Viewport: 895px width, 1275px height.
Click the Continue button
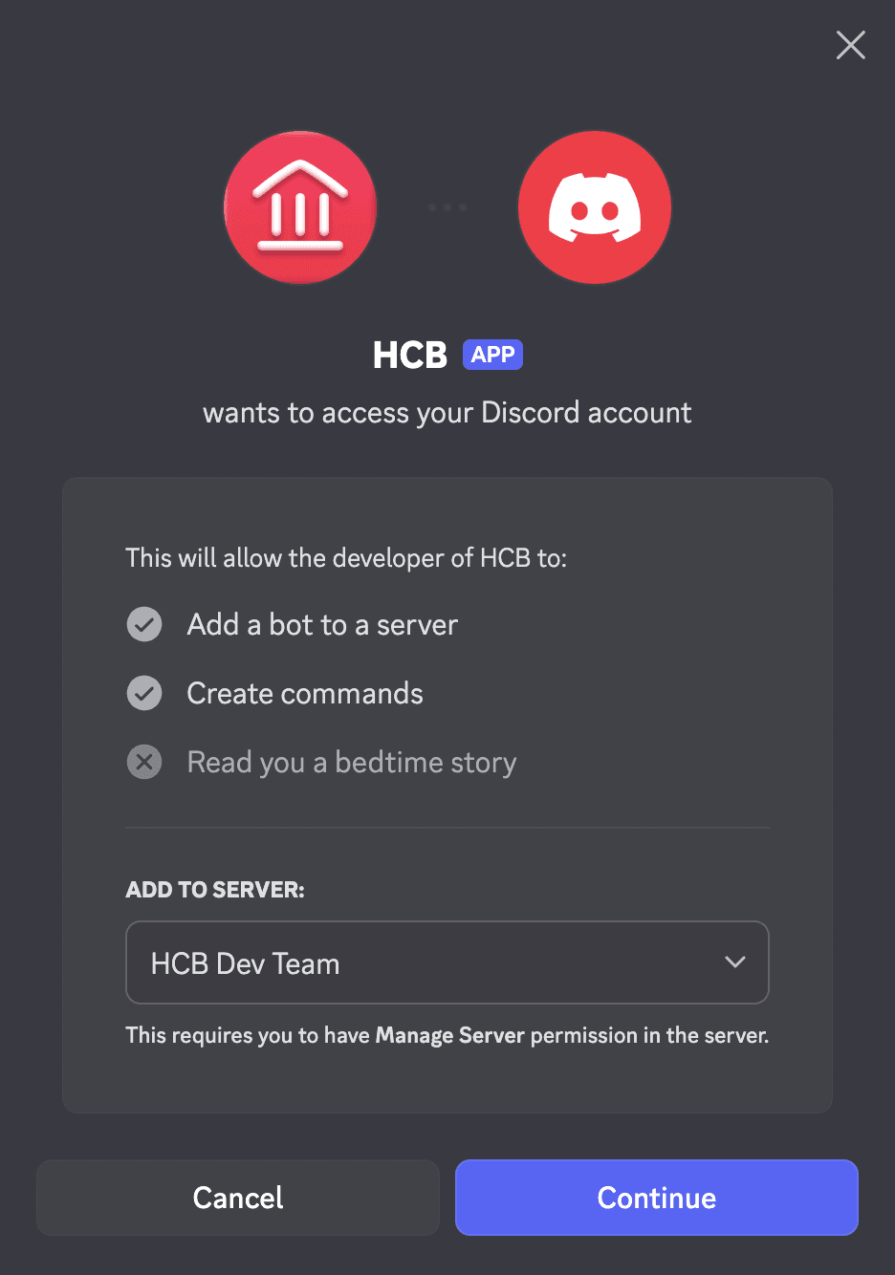click(x=657, y=1198)
